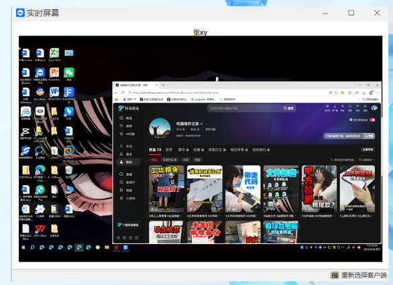Image resolution: width=393 pixels, height=285 pixels.
Task: Open the 直播 live sidebar item
Action: click(126, 174)
